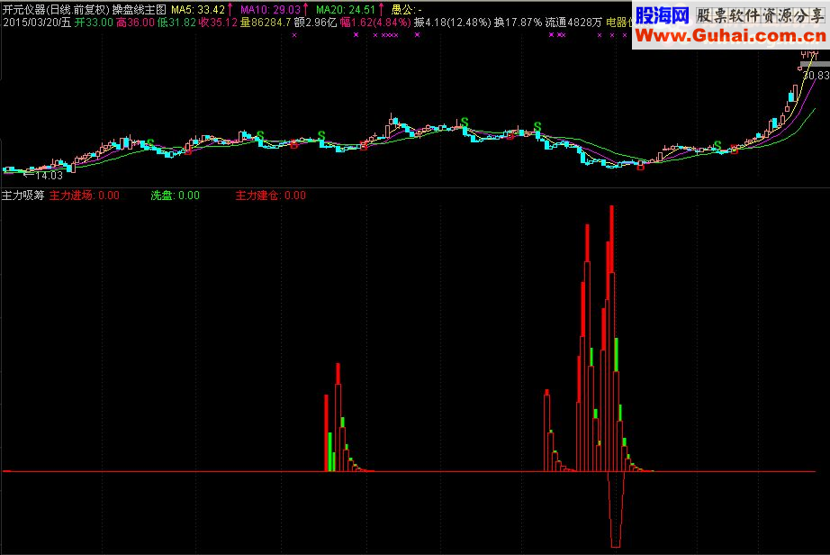The image size is (830, 555).
Task: Click the 主力建仓 legend label
Action: 257,196
